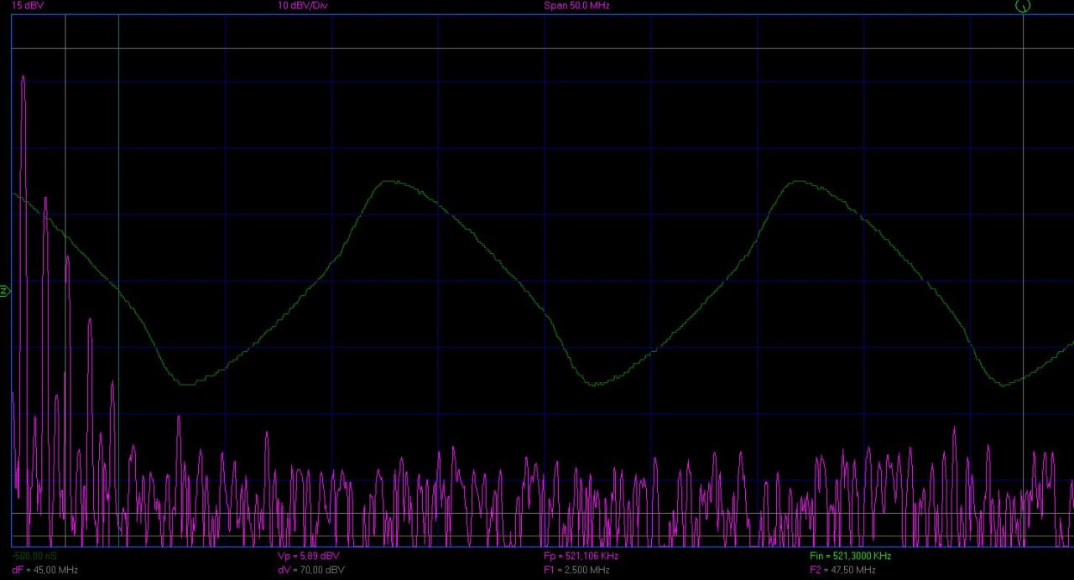Open the 10 dBV/Div scale setting
The width and height of the screenshot is (1074, 580).
click(303, 5)
